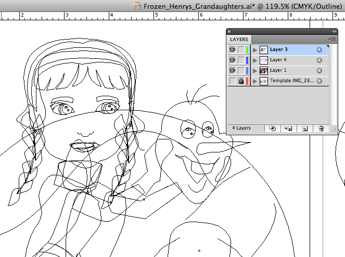Hide Layer 1 with the eye icon

point(232,71)
